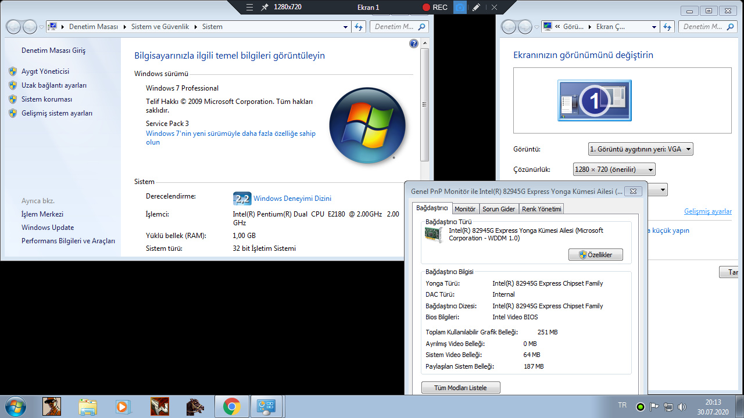Click the Tüm Modları Listele button
This screenshot has width=744, height=418.
point(460,388)
